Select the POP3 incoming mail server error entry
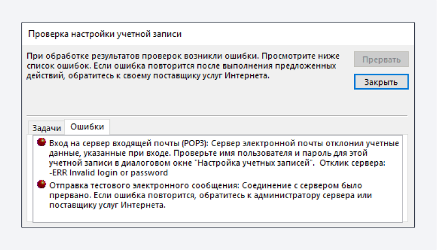Viewport: 446px width, 250px height. (x=224, y=158)
